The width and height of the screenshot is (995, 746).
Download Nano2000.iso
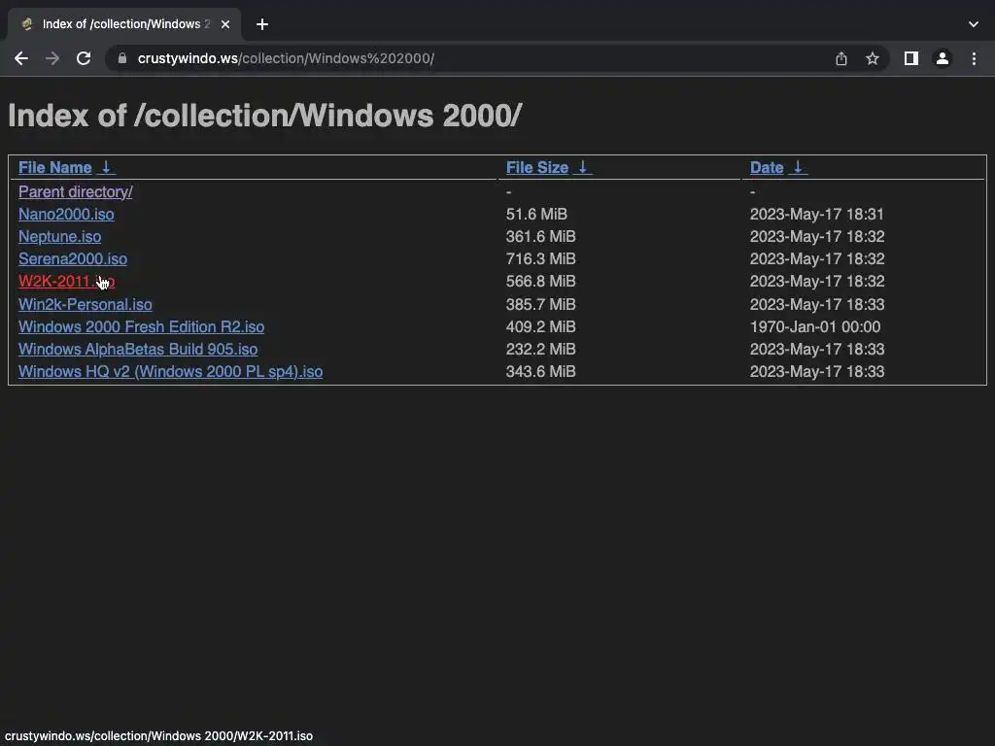(x=66, y=215)
